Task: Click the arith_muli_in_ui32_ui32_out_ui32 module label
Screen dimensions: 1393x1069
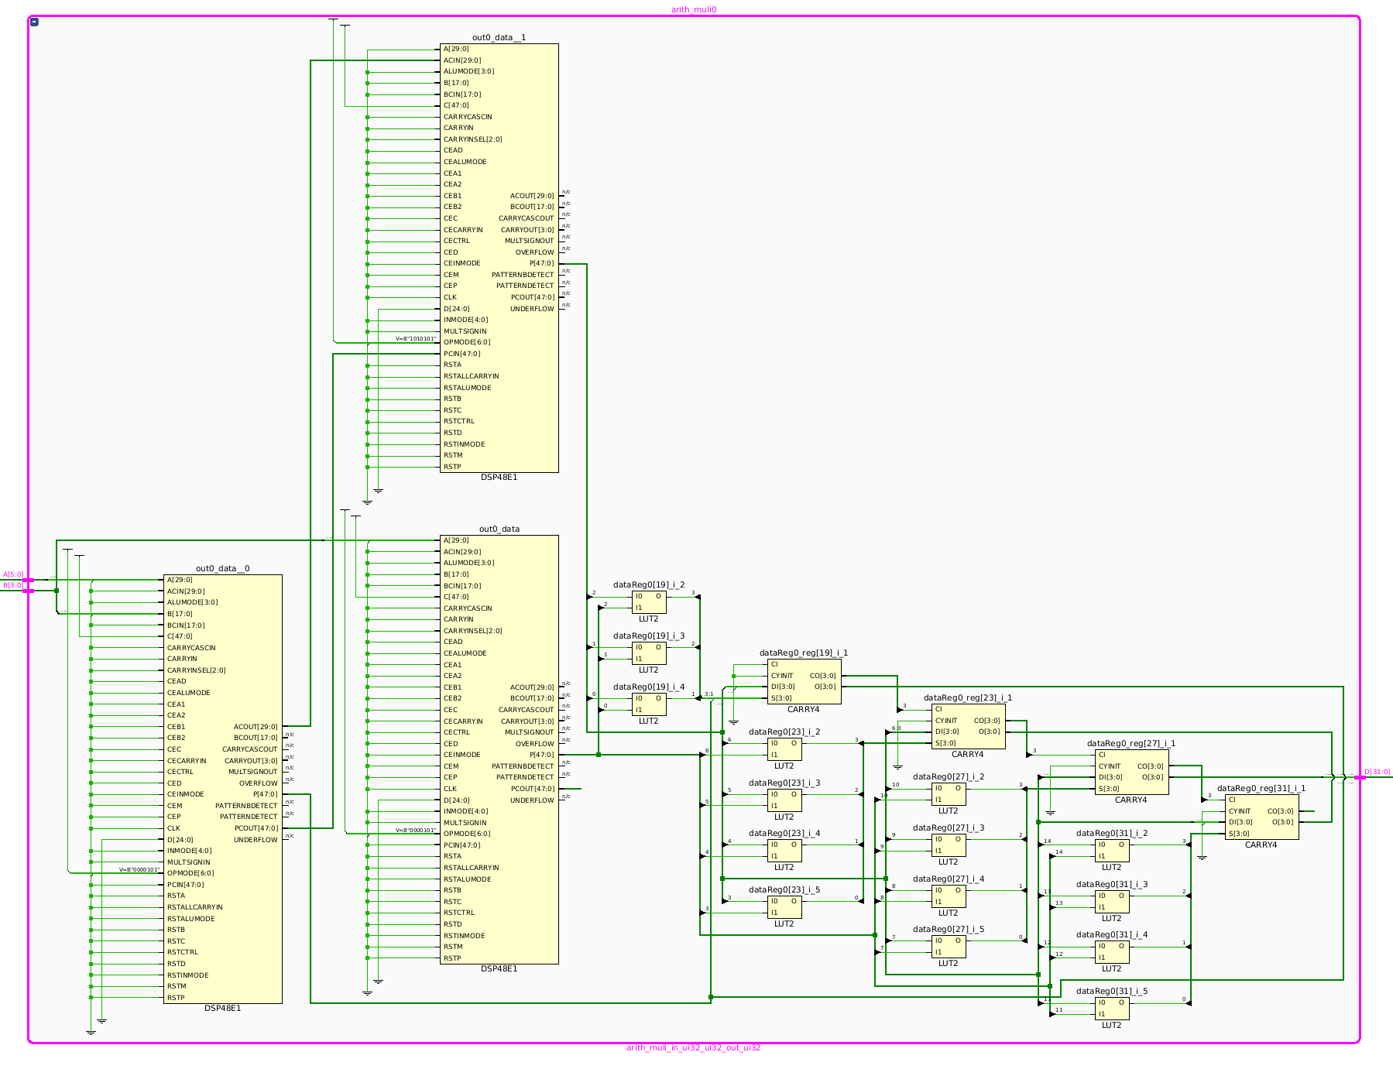Action: point(694,1048)
